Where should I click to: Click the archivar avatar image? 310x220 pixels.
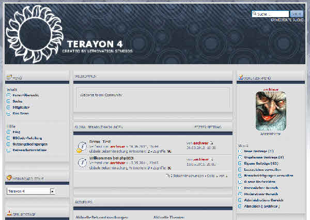[270, 111]
